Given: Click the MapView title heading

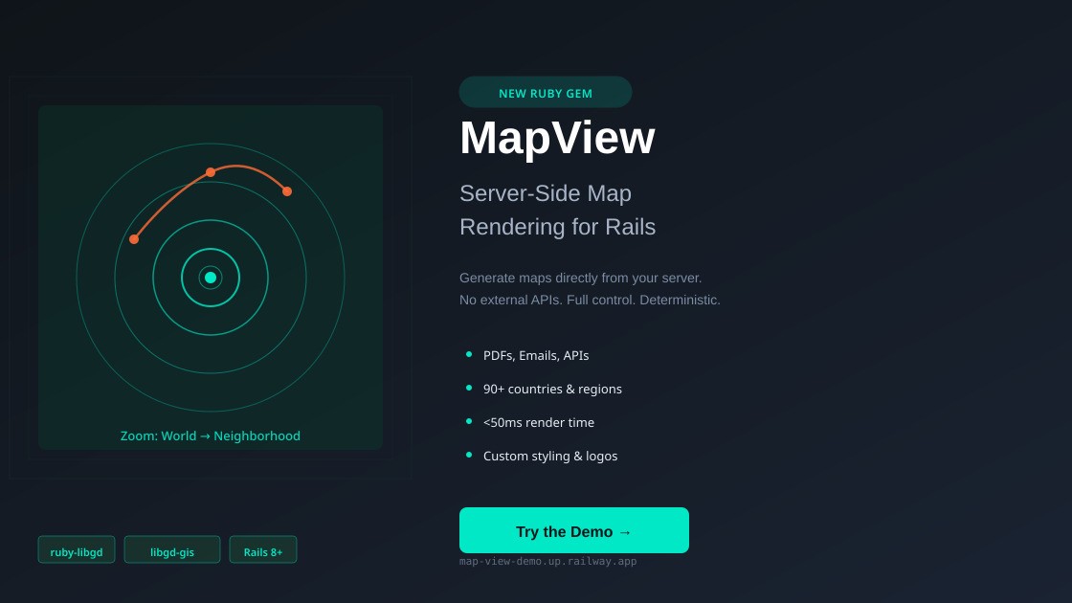Looking at the screenshot, I should [557, 138].
